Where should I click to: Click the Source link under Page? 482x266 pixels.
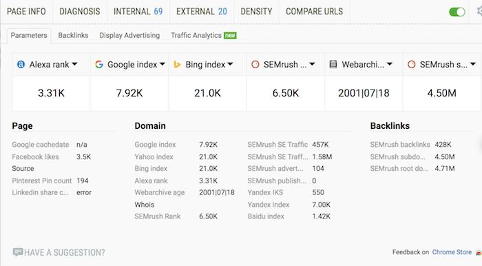point(23,169)
